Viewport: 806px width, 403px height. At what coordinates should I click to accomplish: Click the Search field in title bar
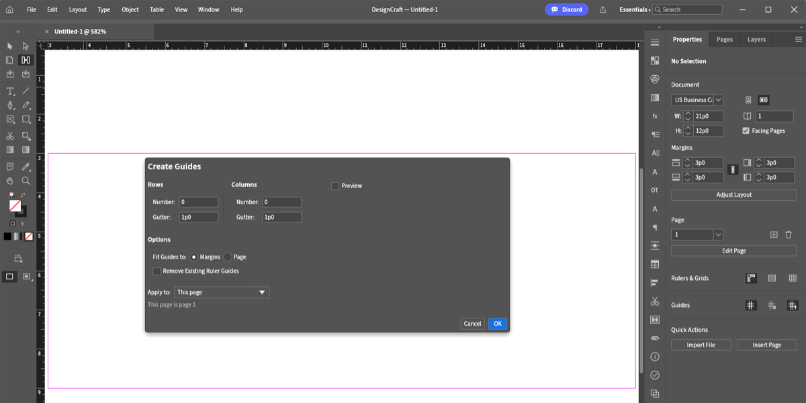coord(688,9)
